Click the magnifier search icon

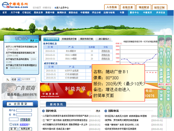[x=7, y=79]
